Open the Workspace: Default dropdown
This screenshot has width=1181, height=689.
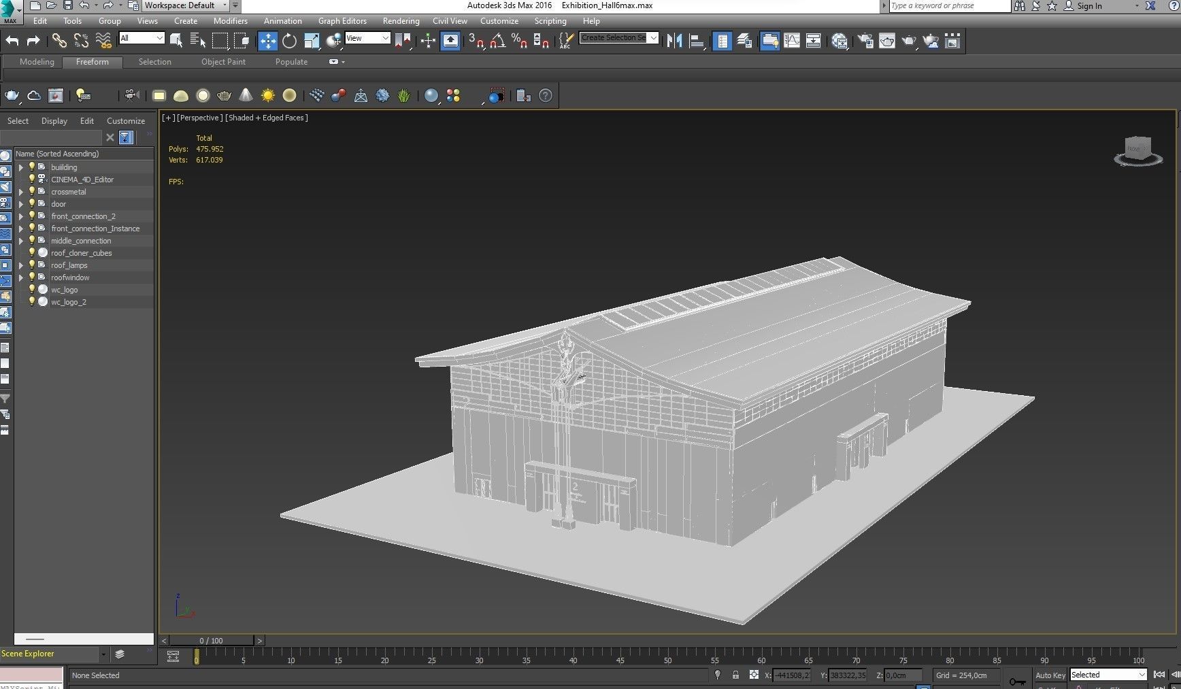(186, 5)
